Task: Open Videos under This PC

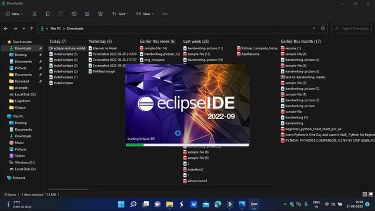Action: [x=19, y=156]
